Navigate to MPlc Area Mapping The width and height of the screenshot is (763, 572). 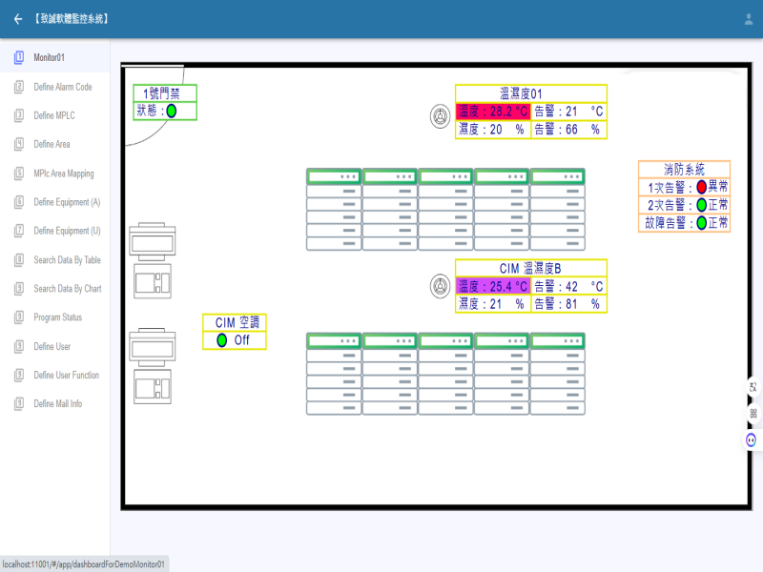click(x=55, y=174)
